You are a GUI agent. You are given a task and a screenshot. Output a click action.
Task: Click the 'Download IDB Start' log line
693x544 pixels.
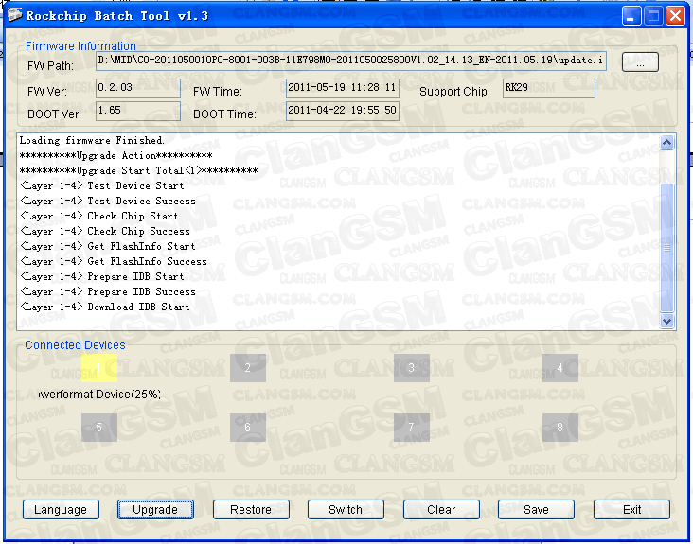pos(105,307)
